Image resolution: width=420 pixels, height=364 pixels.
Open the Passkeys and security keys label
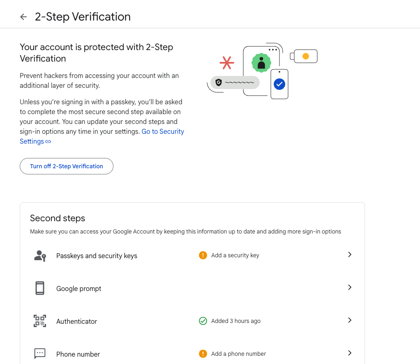pos(97,256)
